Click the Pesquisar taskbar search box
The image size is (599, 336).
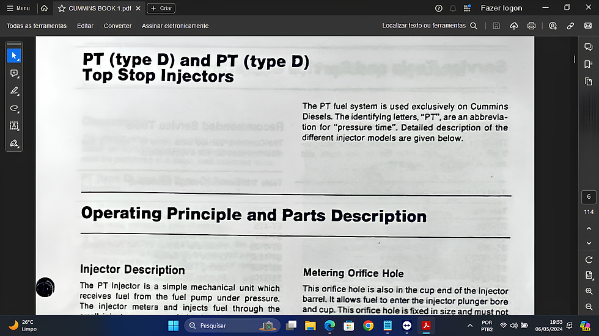pos(232,326)
